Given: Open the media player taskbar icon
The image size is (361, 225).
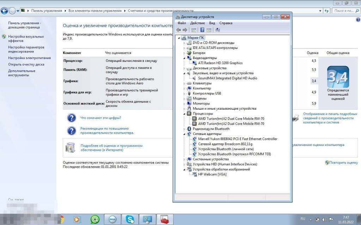Looking at the screenshot, I should (77, 219).
